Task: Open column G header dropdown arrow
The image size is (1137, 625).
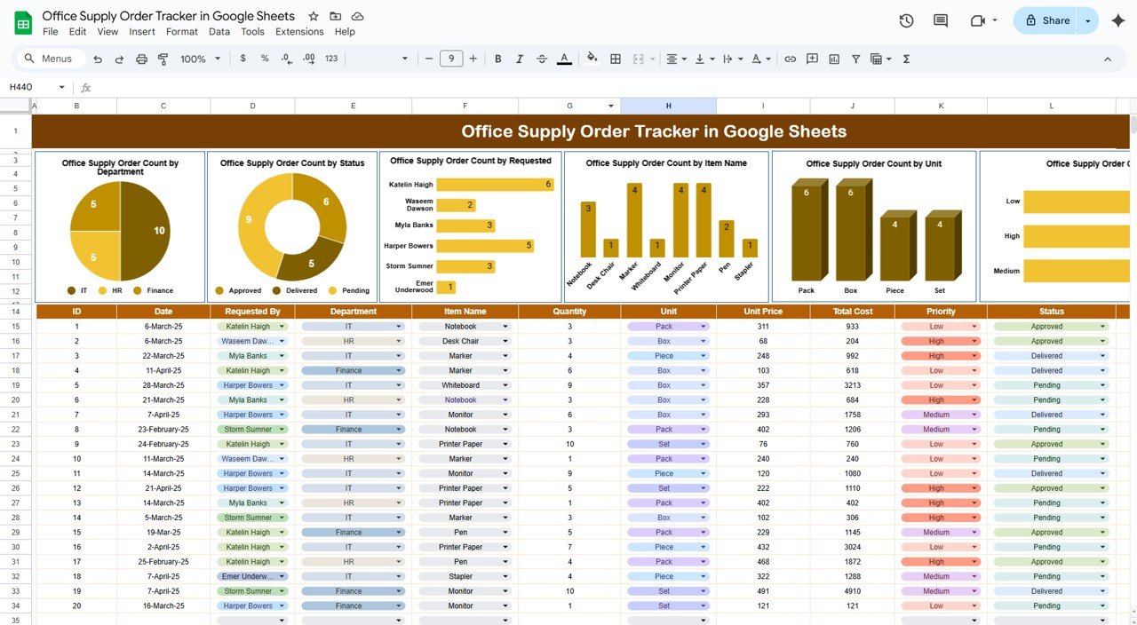Action: tap(611, 107)
